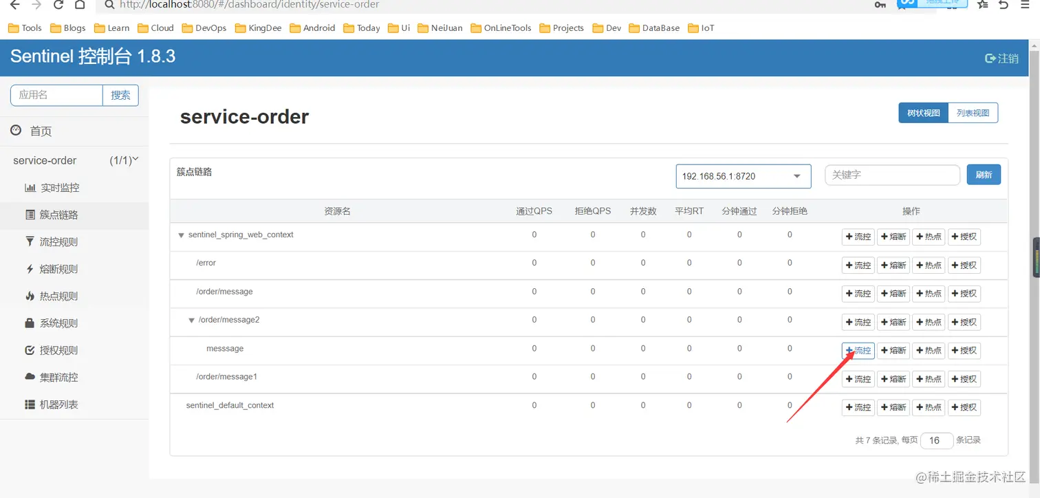Add 热点 rule for /order/message1

[x=929, y=379]
